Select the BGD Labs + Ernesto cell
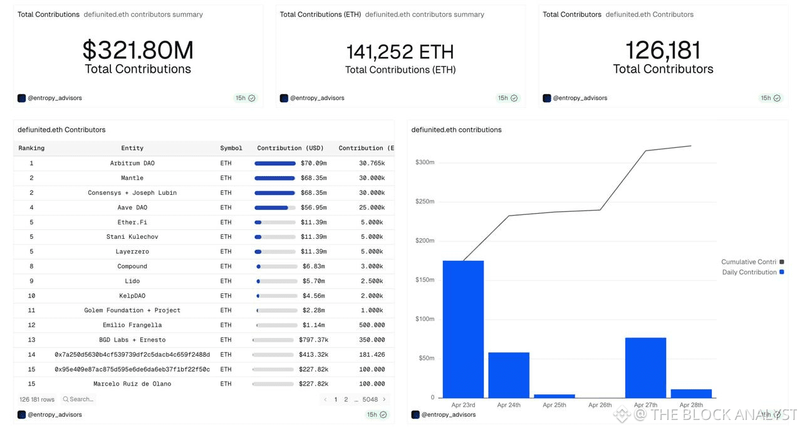This screenshot has height=430, width=802. 132,340
